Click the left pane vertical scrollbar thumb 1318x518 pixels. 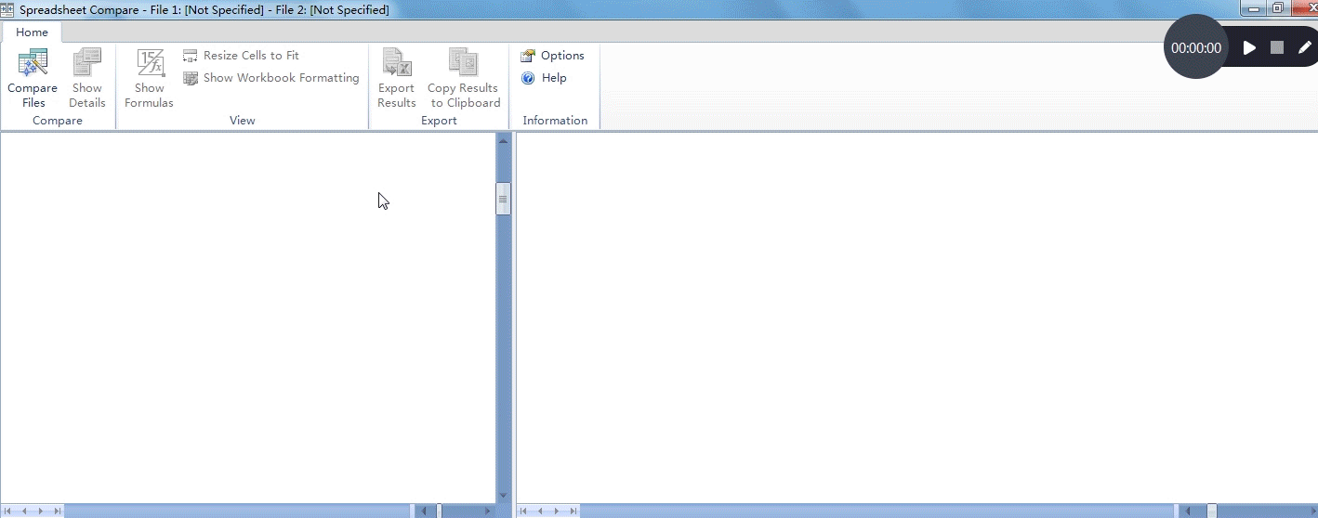coord(504,199)
